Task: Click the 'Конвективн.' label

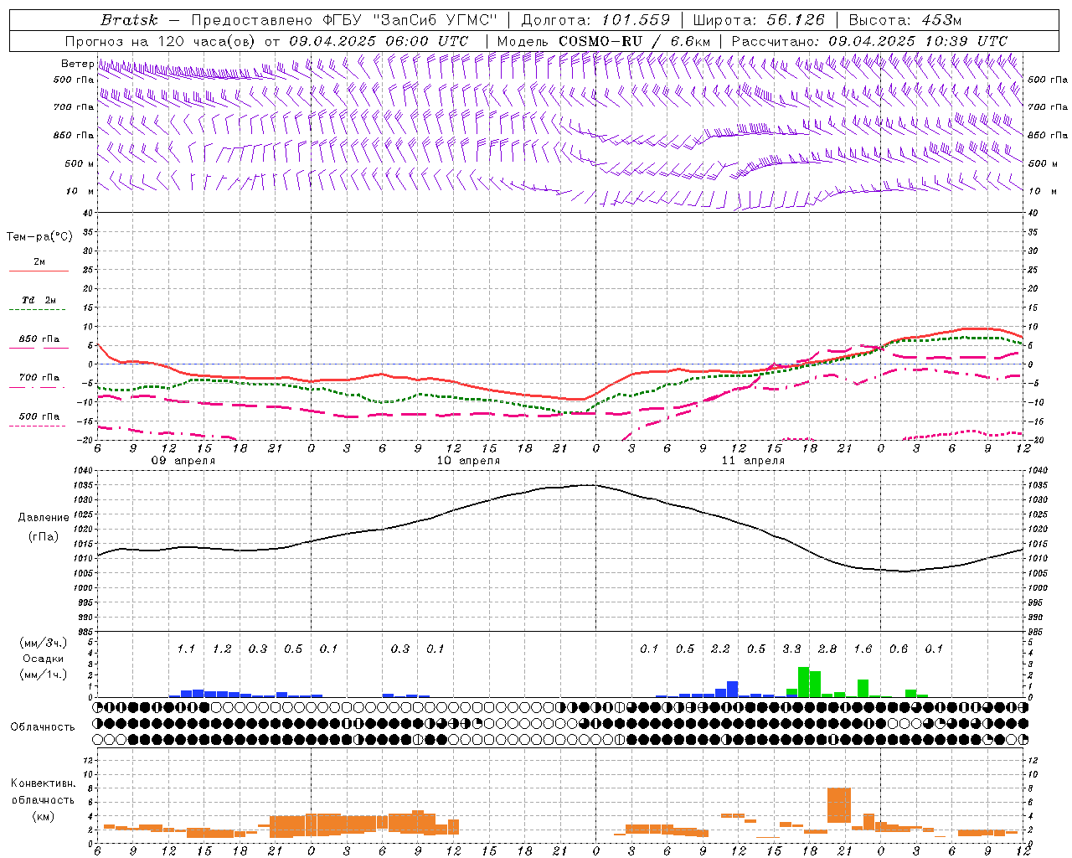Action: (43, 783)
